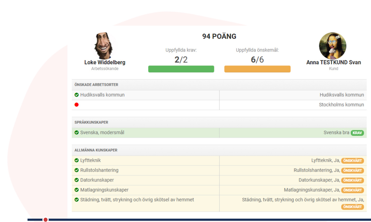Viewport: 371px width, 222px height.
Task: Click the orange Uppfyllda önskemål progress bar
Action: tap(257, 69)
